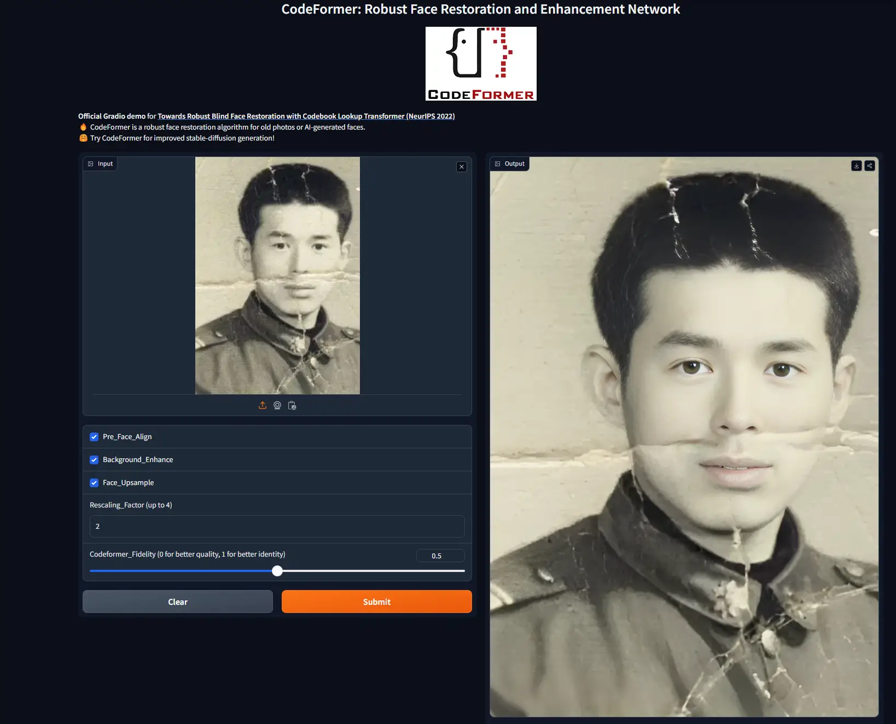Click the image icon beside Output label
Screen dimensions: 896x724
coord(498,164)
